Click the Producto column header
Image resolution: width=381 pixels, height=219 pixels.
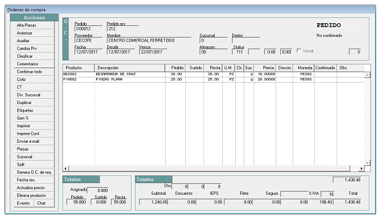[79, 68]
